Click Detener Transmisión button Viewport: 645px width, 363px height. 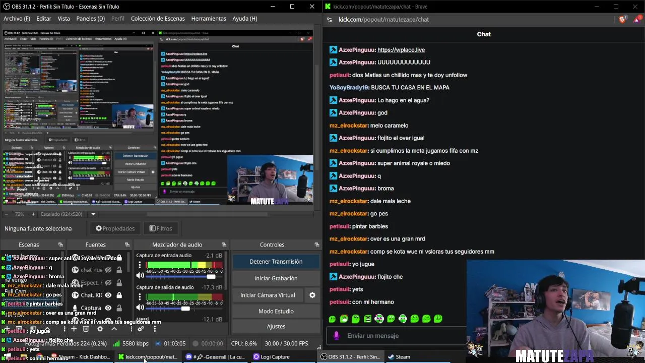click(x=276, y=262)
